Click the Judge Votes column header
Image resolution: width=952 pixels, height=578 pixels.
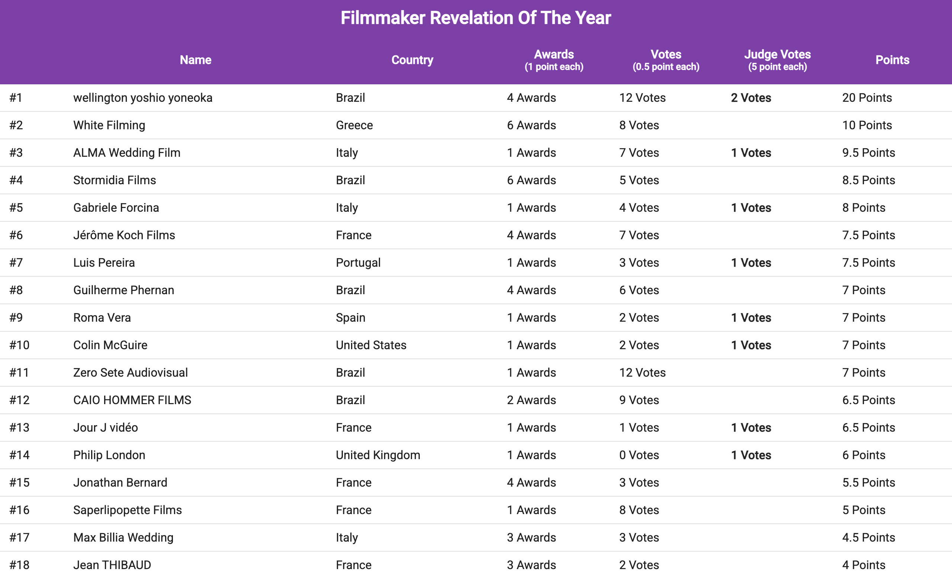coord(777,60)
